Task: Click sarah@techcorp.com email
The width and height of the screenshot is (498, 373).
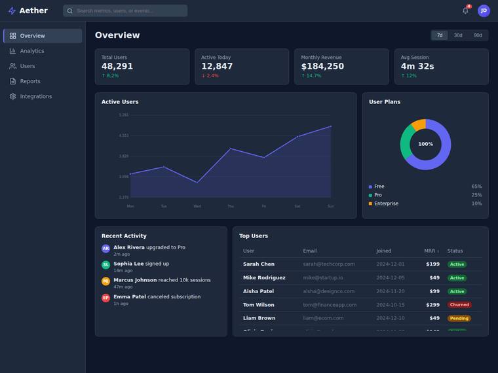Action: (x=329, y=264)
